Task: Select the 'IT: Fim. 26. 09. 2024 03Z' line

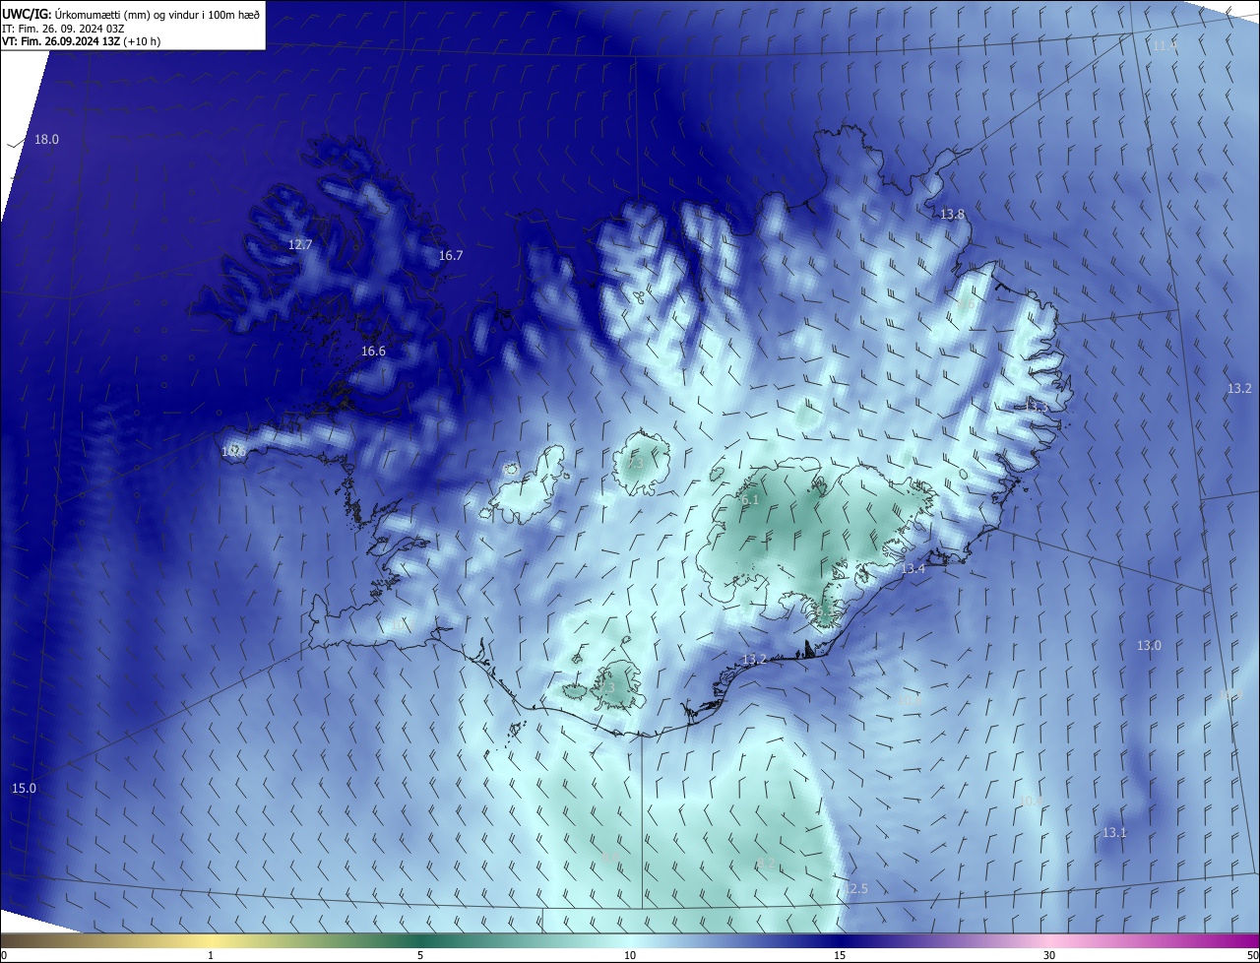Action: (x=62, y=28)
